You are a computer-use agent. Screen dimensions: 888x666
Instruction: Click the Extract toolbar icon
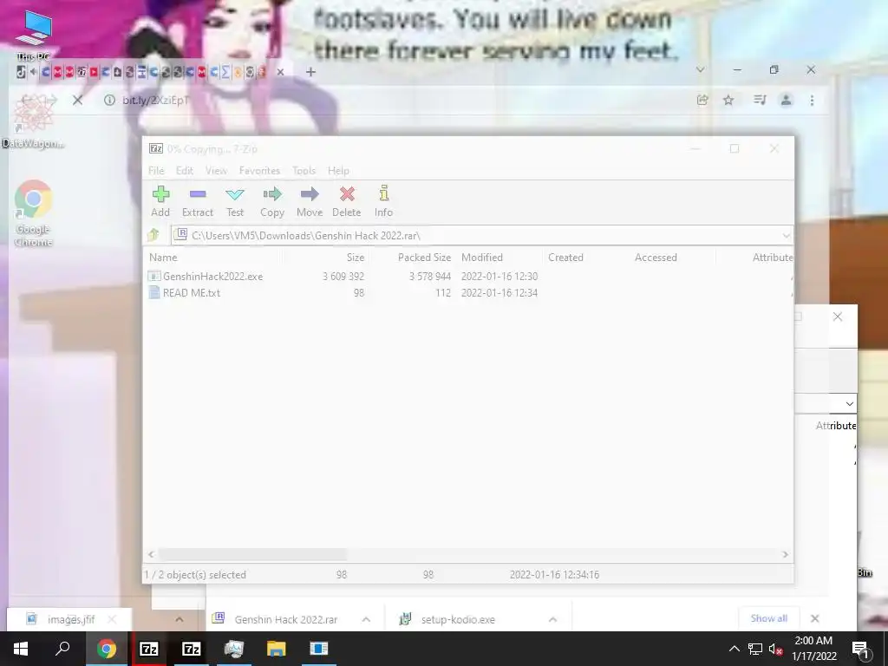tap(197, 201)
